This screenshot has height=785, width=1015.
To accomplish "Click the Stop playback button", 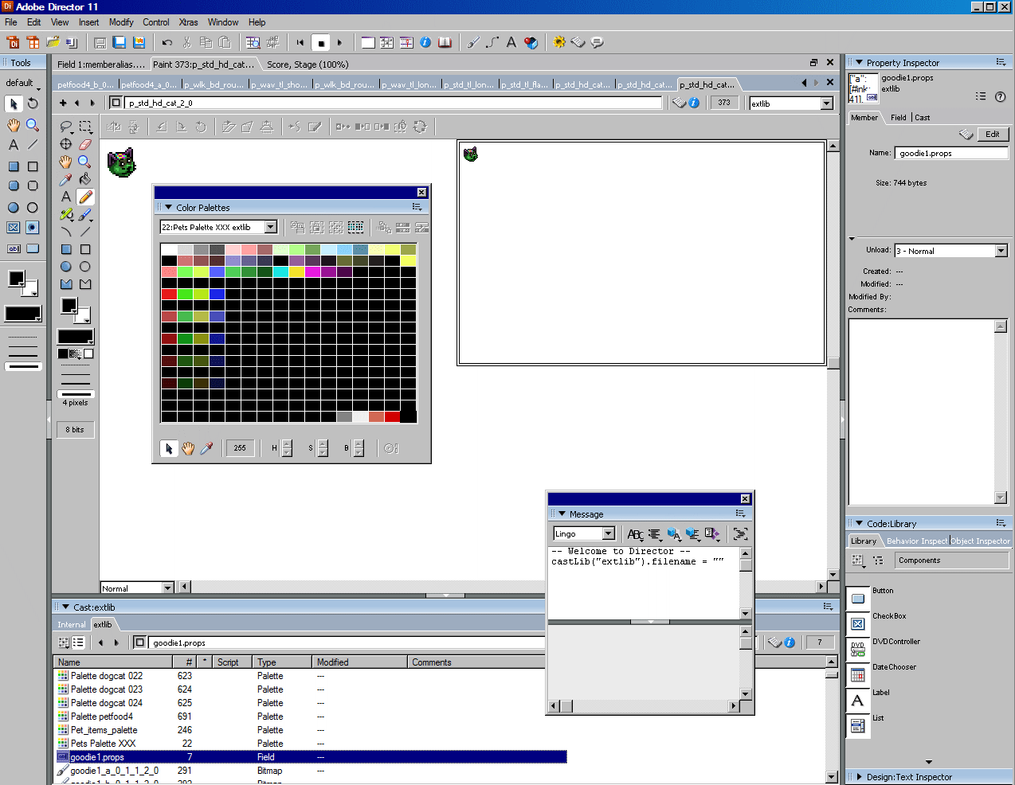I will 320,42.
